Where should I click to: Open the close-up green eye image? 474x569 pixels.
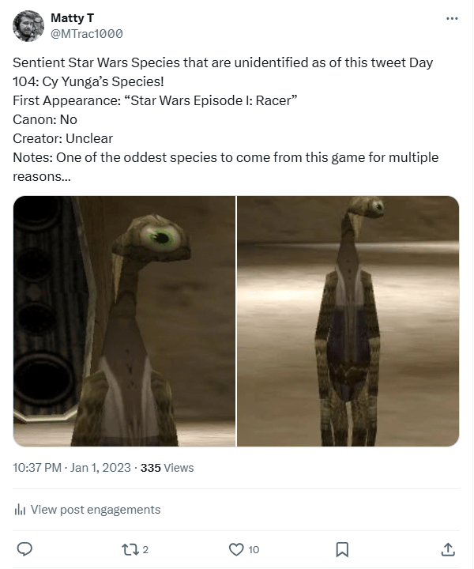pyautogui.click(x=124, y=321)
